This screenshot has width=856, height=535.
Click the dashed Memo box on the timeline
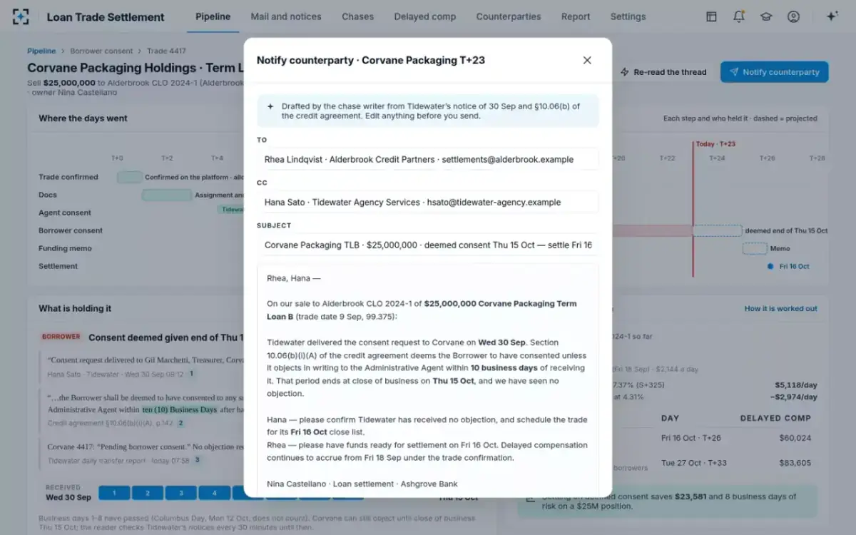(755, 249)
